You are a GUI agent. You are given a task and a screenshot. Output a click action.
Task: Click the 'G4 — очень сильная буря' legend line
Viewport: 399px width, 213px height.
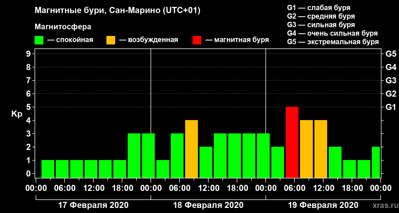[332, 33]
